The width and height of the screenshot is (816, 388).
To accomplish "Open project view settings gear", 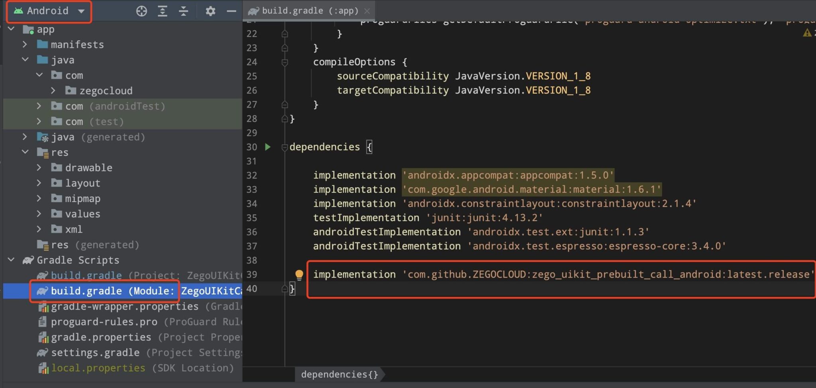I will point(210,11).
